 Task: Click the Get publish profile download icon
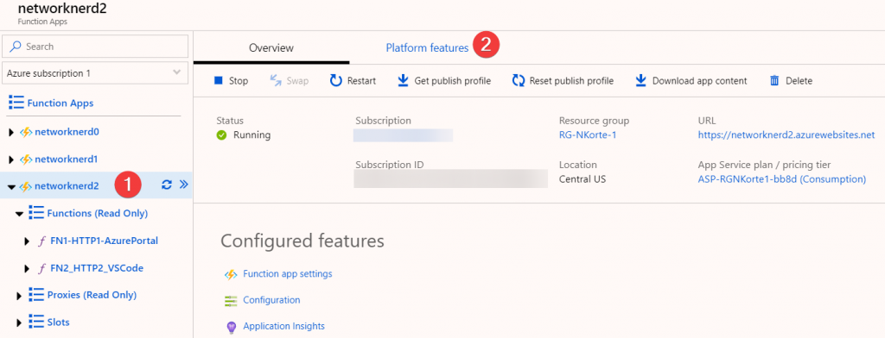click(403, 80)
